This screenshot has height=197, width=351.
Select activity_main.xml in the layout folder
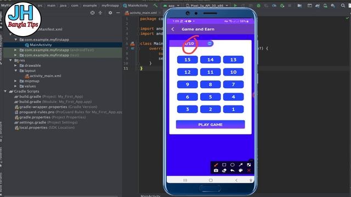coord(46,76)
